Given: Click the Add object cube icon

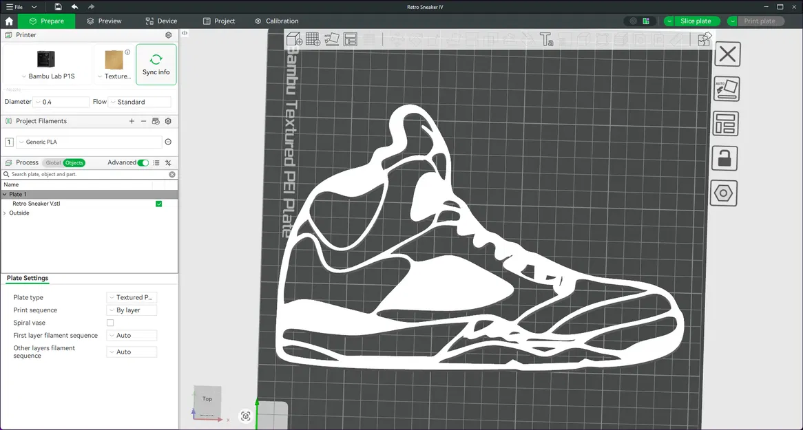Looking at the screenshot, I should (294, 39).
